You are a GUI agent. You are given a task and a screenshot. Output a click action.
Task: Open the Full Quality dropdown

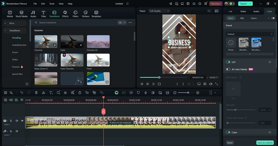click(159, 11)
